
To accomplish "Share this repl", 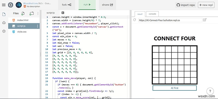I will pos(108,5).
